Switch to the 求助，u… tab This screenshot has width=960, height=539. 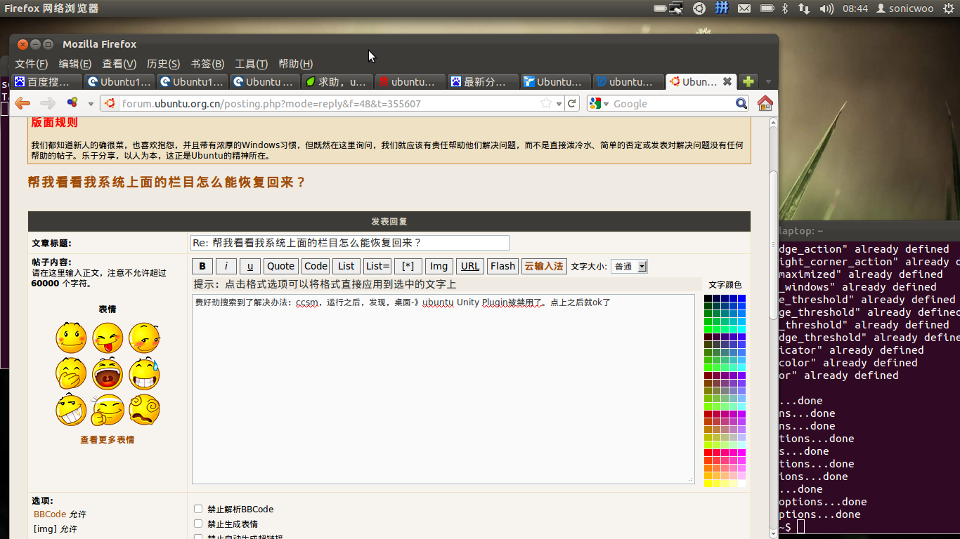(337, 81)
